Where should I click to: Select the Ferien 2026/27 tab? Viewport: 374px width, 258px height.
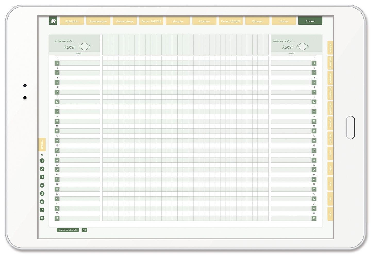(x=231, y=21)
